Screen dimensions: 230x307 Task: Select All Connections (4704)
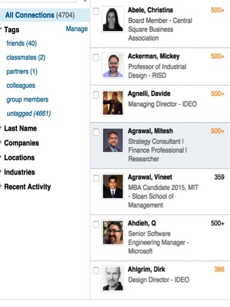[40, 15]
